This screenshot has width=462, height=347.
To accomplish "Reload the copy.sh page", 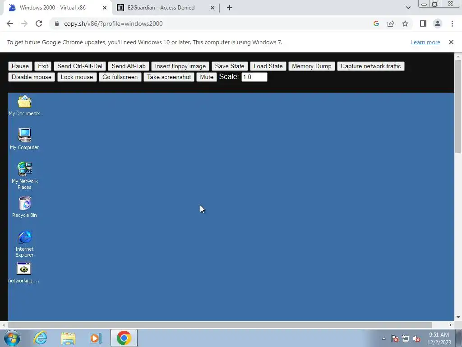I will [39, 23].
